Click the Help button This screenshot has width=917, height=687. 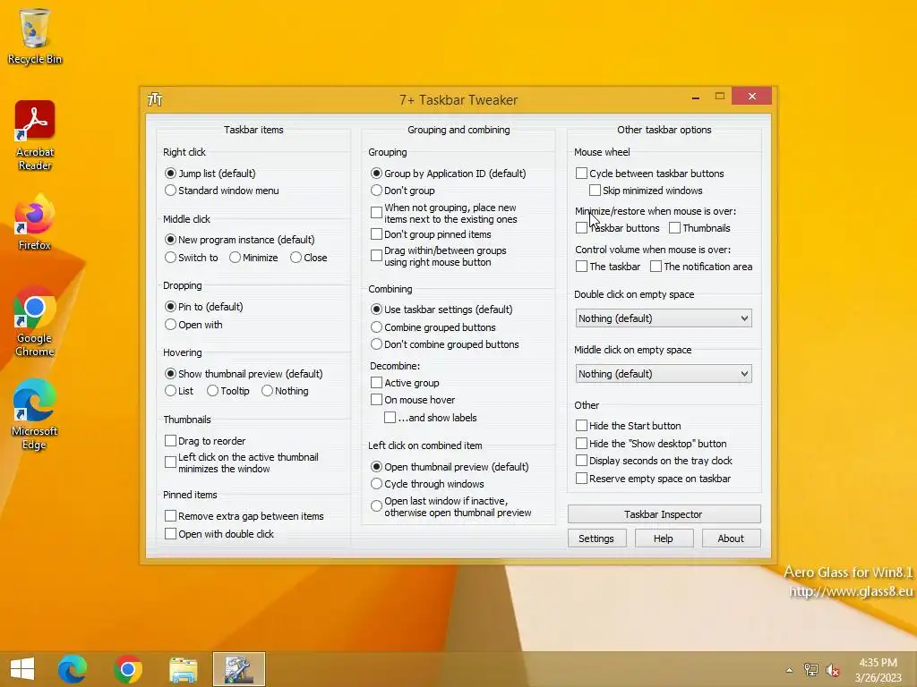point(664,539)
